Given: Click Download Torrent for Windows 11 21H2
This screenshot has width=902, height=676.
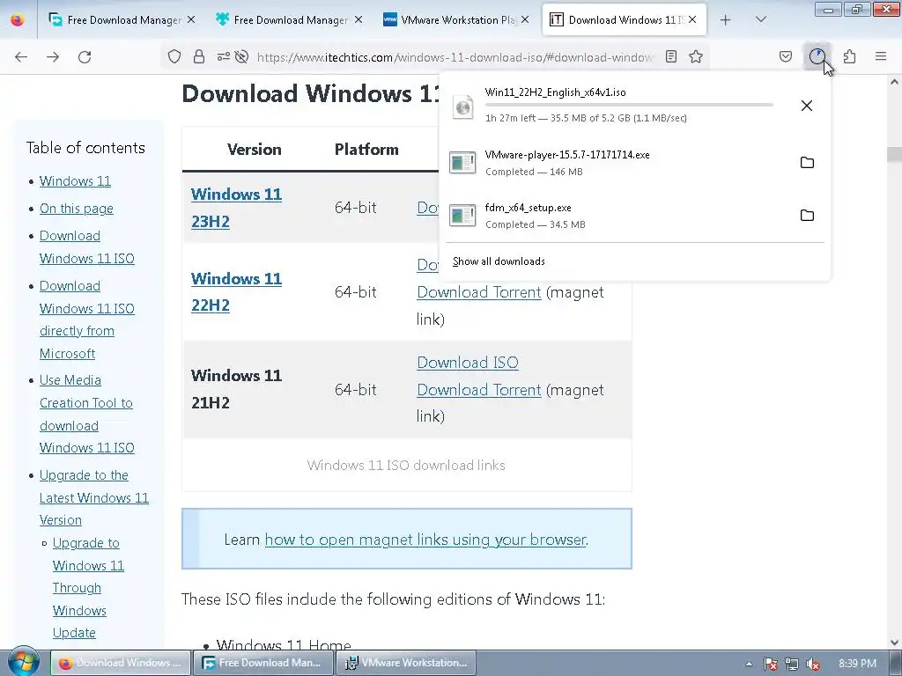Looking at the screenshot, I should click(479, 390).
